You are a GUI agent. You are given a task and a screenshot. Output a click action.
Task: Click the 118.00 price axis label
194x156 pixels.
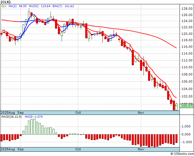187,40
